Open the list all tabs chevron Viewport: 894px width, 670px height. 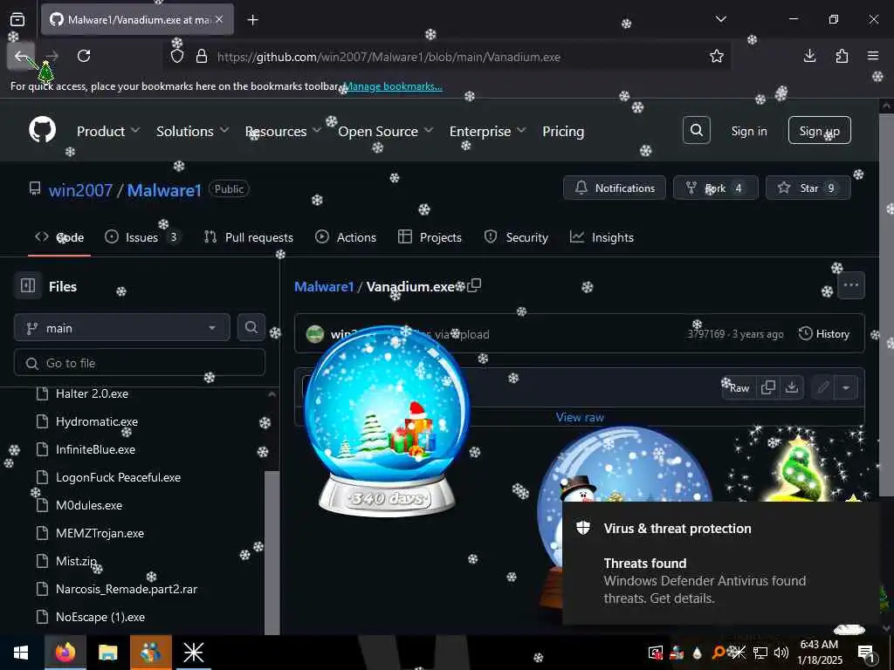(x=720, y=19)
